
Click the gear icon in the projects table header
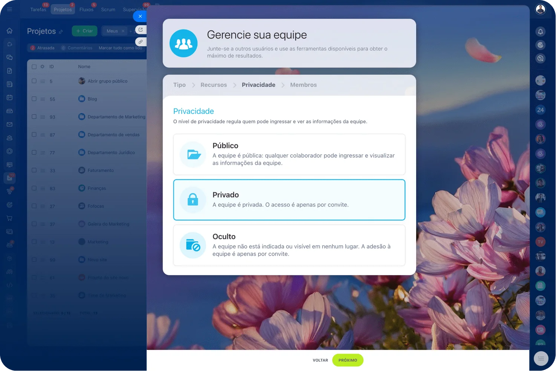pyautogui.click(x=42, y=66)
